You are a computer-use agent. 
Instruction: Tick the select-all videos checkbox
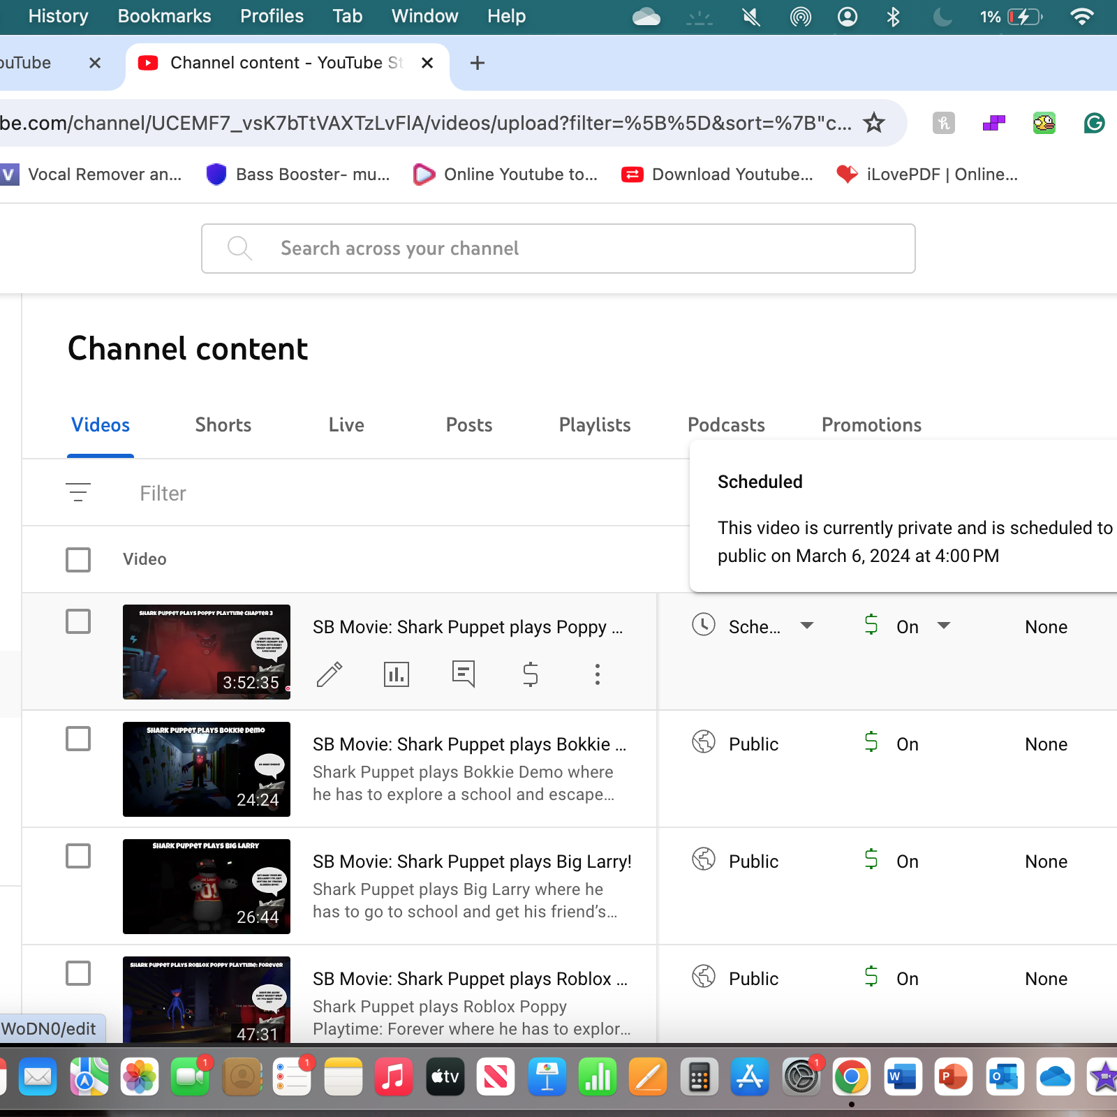point(78,559)
